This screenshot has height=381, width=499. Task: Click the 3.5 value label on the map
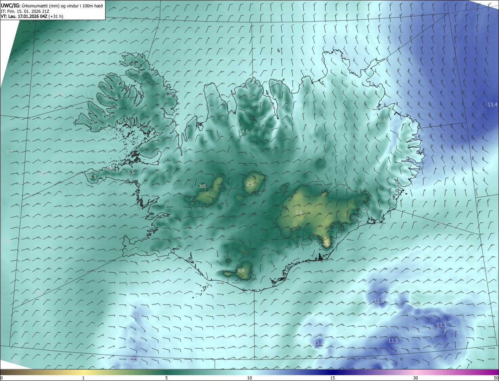coord(202,186)
